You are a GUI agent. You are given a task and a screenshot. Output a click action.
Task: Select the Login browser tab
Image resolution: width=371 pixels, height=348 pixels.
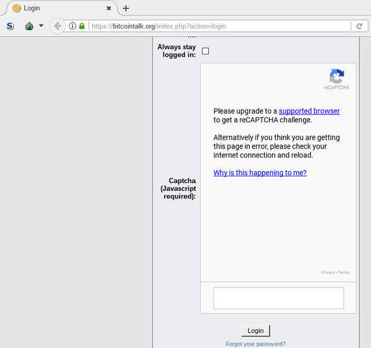pyautogui.click(x=61, y=8)
